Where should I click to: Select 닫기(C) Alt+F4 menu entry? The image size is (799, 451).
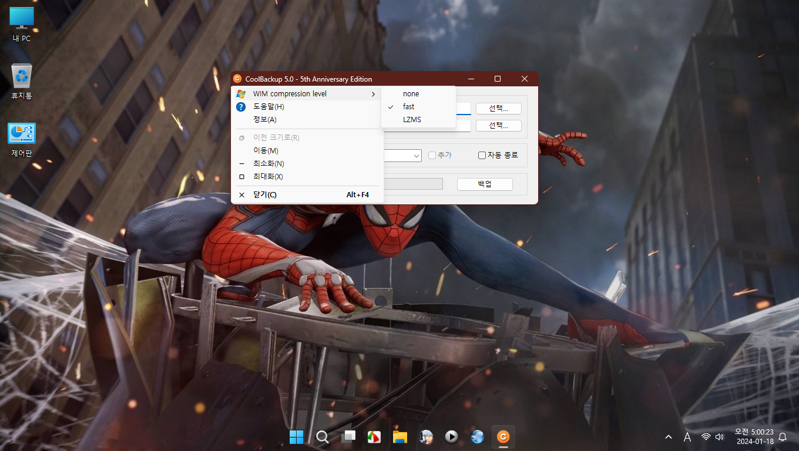(x=307, y=195)
